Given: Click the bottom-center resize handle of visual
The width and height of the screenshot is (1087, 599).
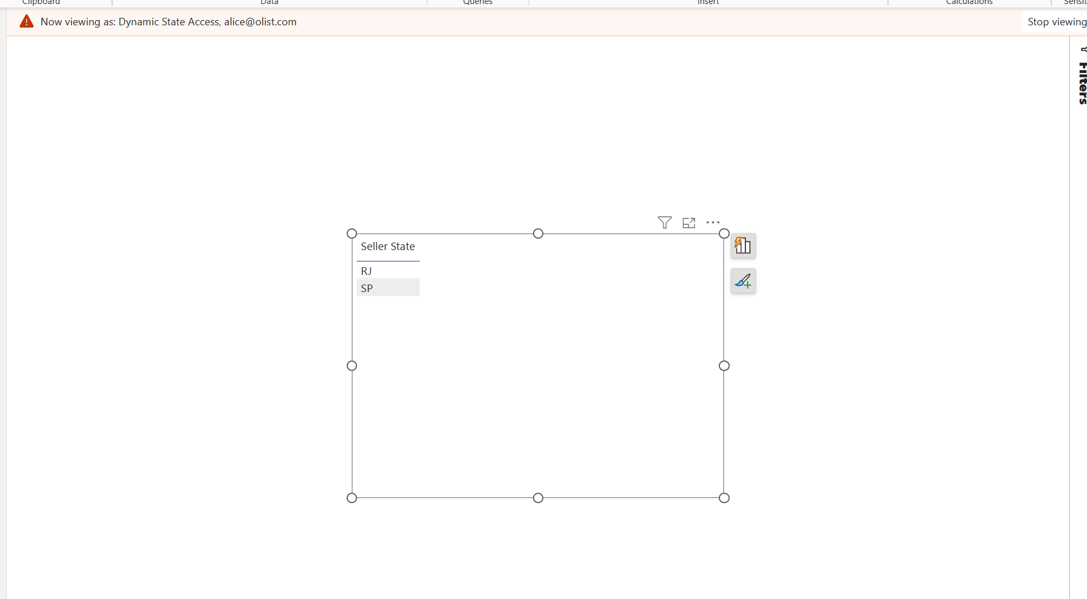Looking at the screenshot, I should click(538, 498).
